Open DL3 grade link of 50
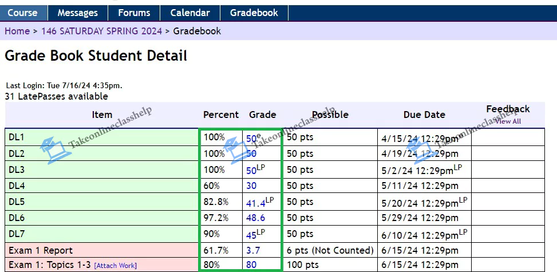 coord(251,171)
